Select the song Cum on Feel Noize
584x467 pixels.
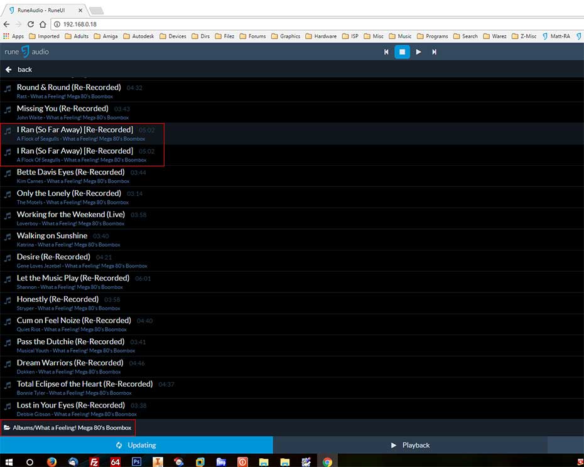coord(292,325)
